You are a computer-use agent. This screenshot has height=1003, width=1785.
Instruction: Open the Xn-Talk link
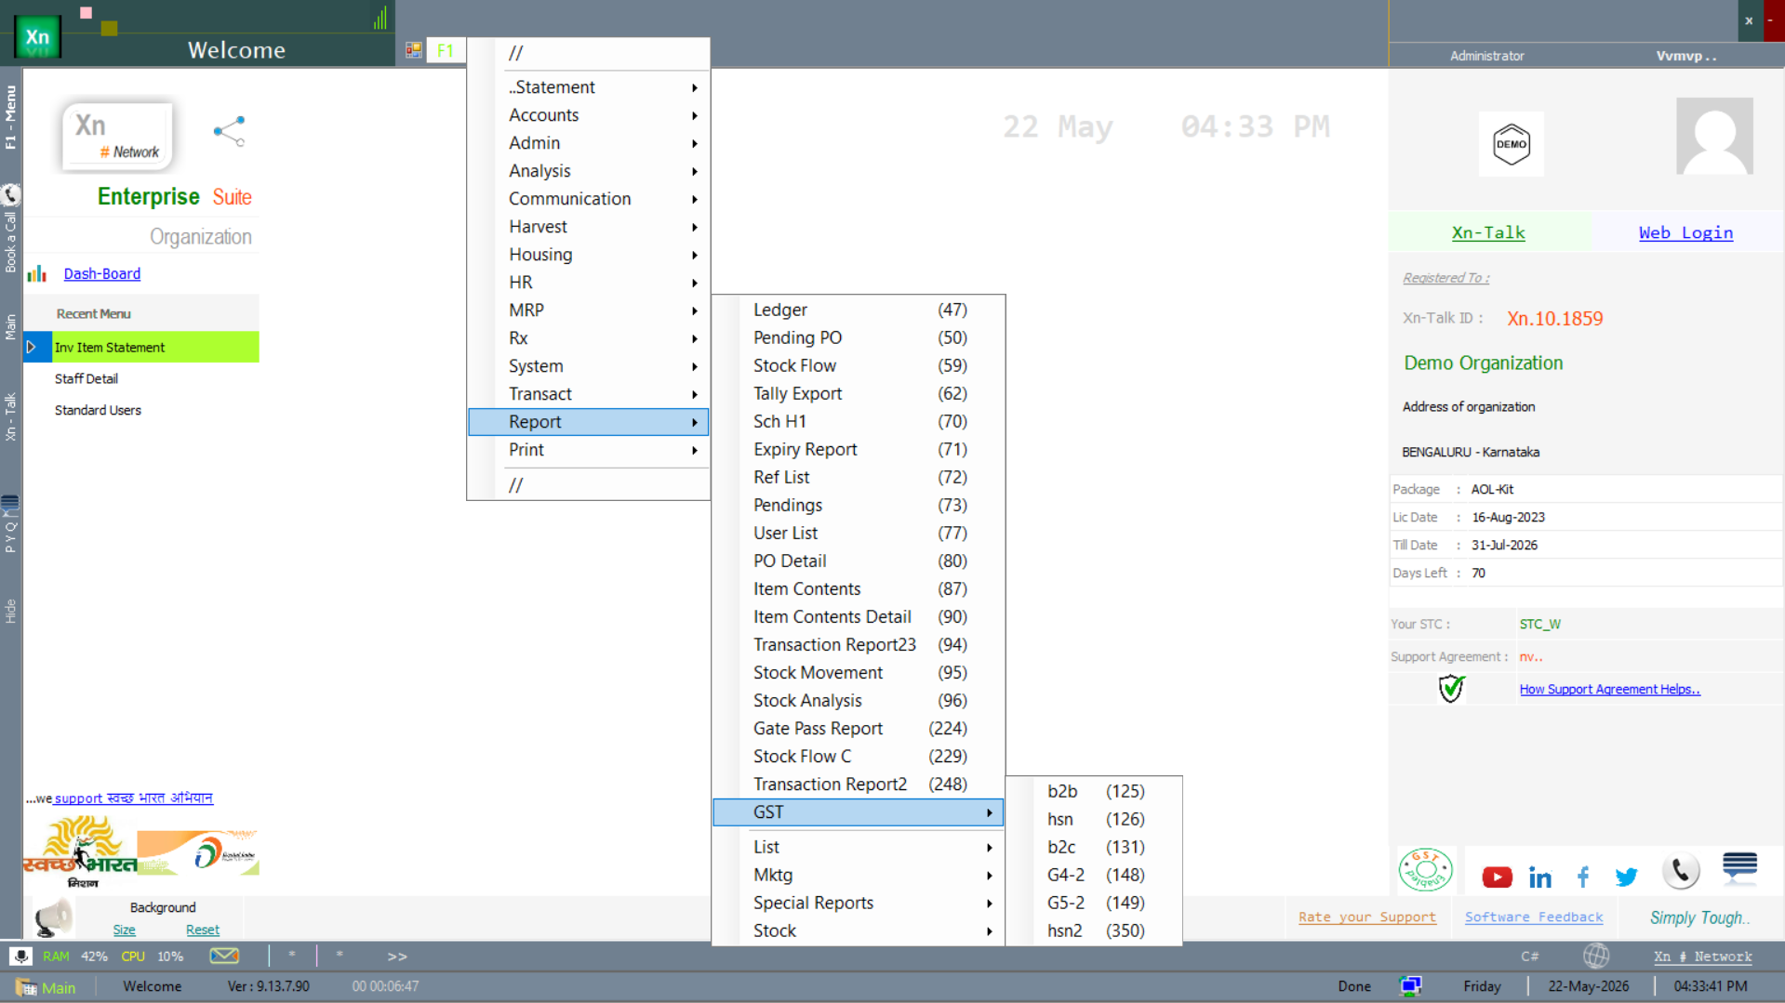pos(1488,232)
